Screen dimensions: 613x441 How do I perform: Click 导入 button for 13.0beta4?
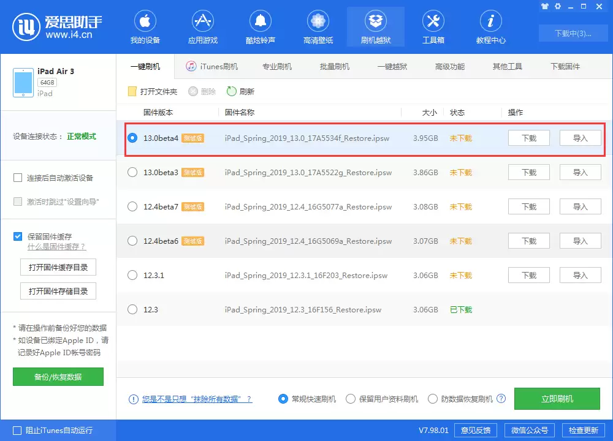pyautogui.click(x=580, y=138)
